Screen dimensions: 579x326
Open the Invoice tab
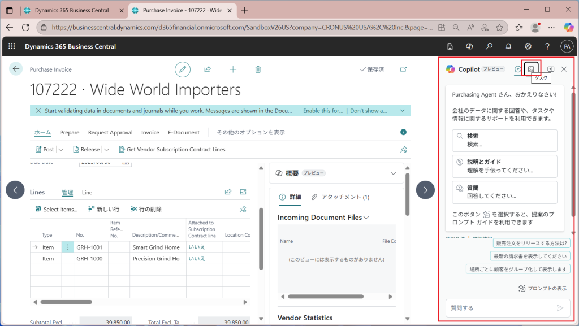[x=150, y=132]
